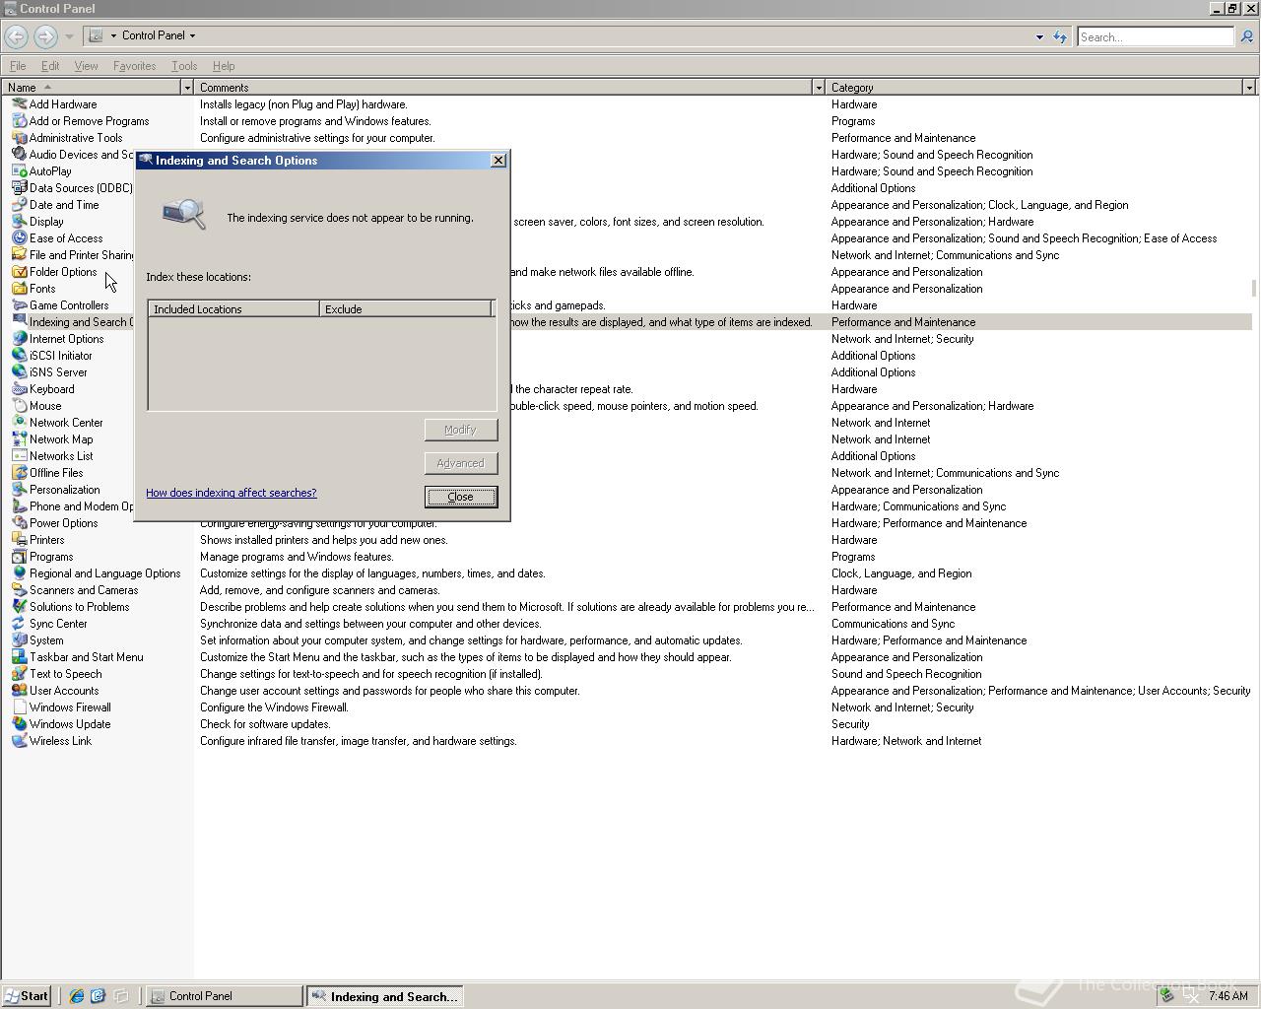1261x1009 pixels.
Task: Select the AutoPlay icon
Action: pyautogui.click(x=19, y=171)
